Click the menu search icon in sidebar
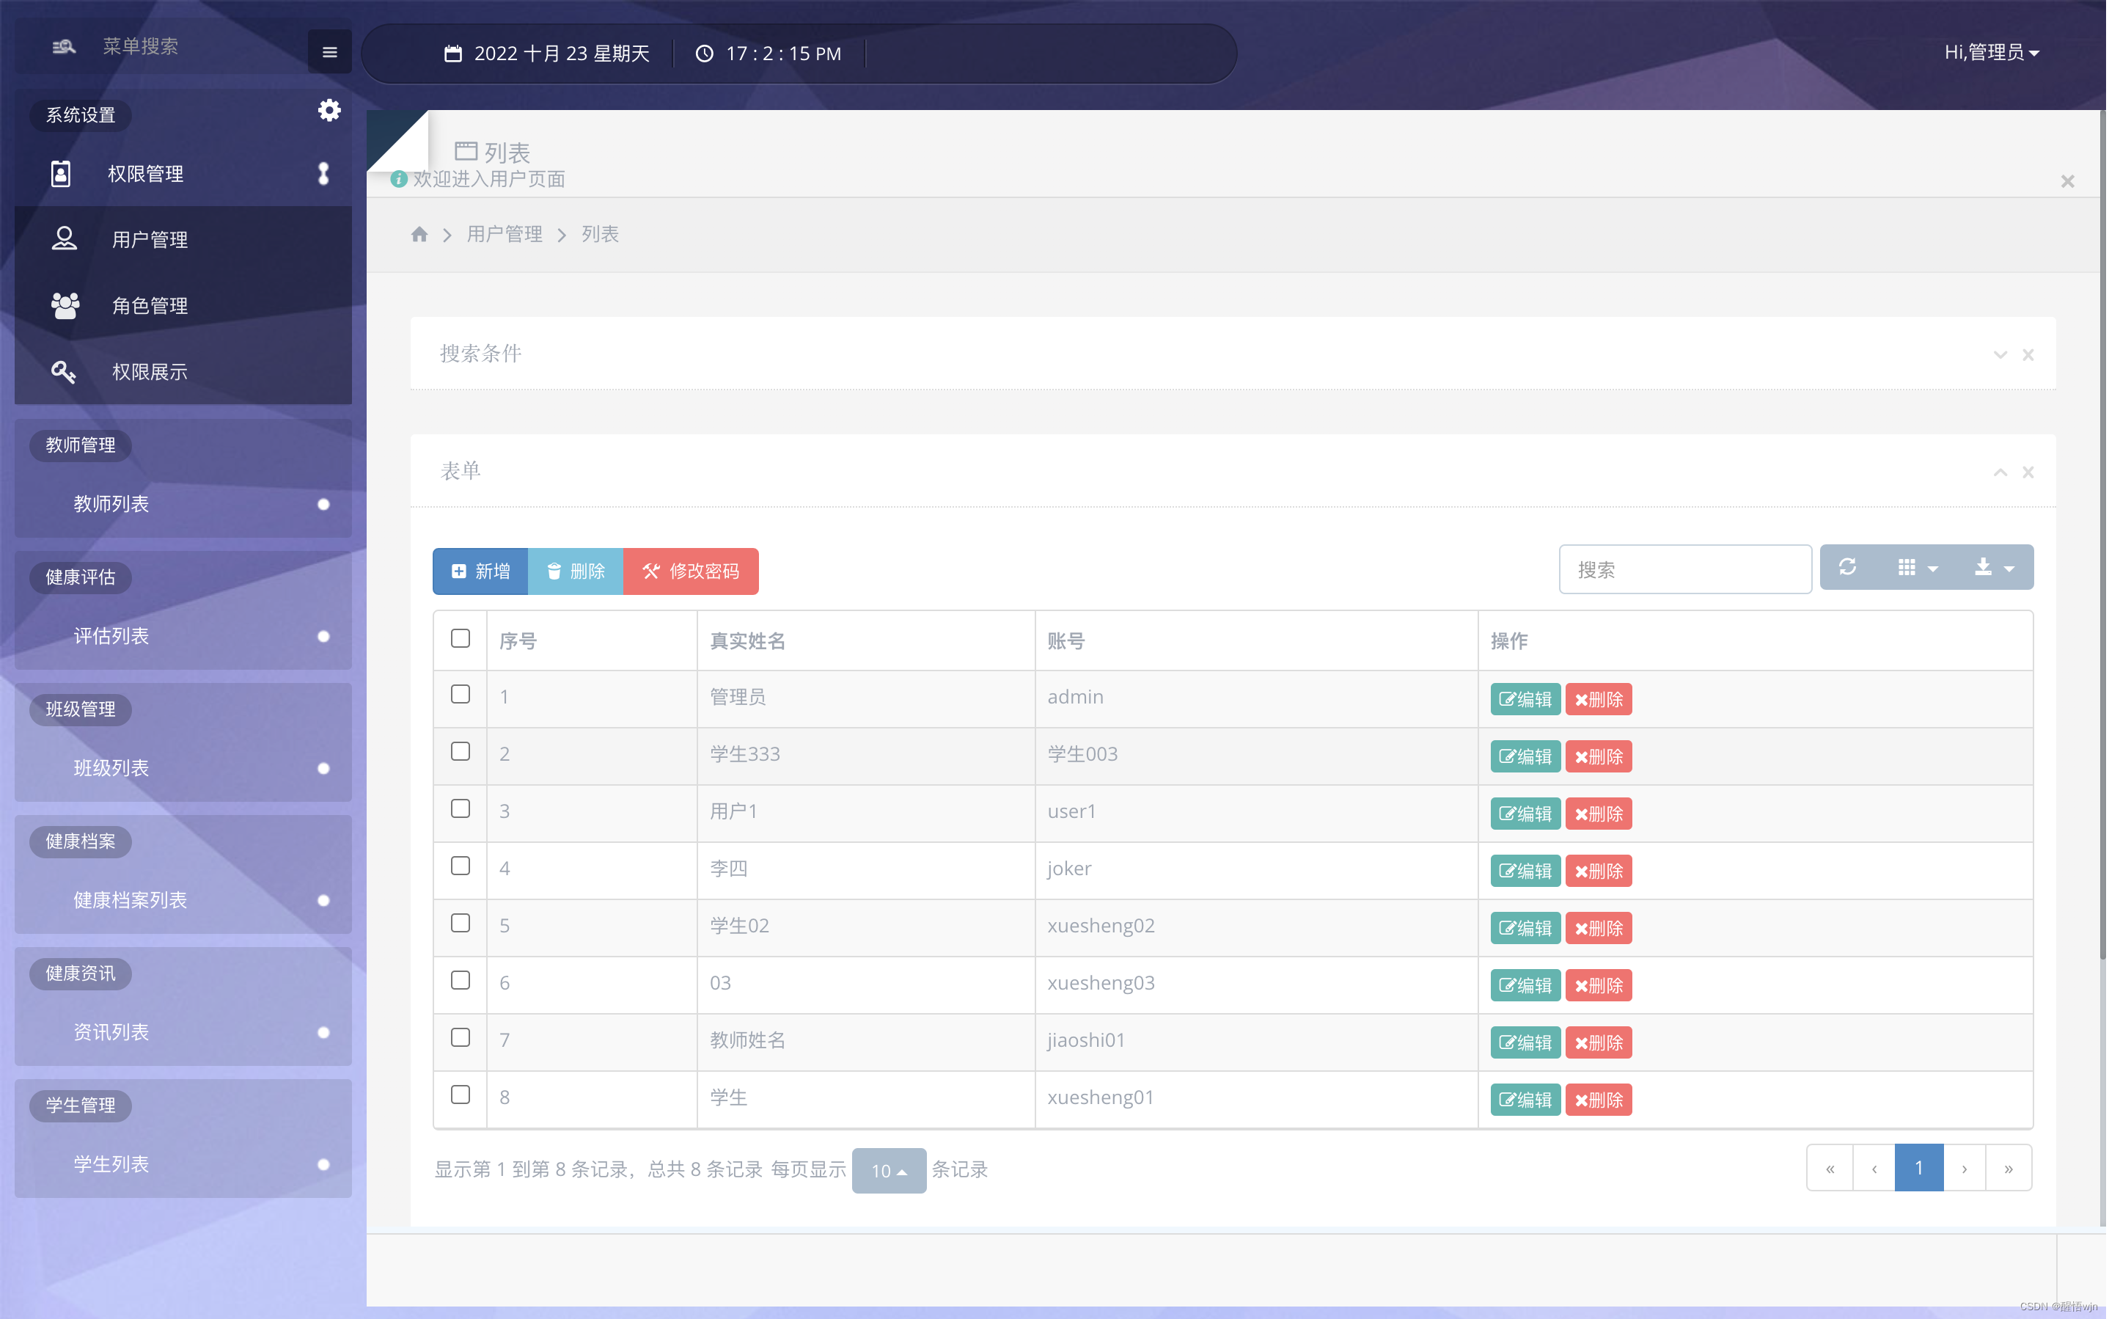2109x1319 pixels. pos(64,46)
